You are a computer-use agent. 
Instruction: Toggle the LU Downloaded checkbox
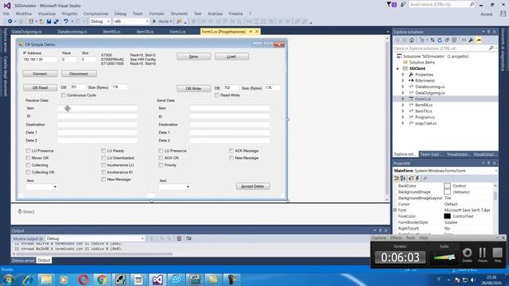pyautogui.click(x=103, y=158)
